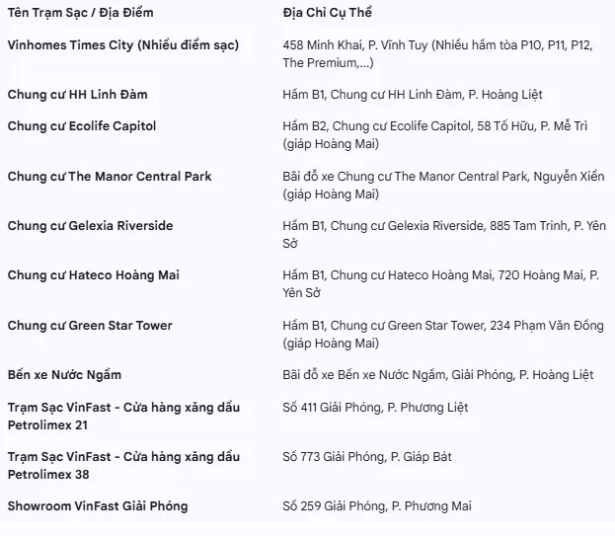Click the 458 Minh Khai address cell
Screen dimensions: 615x536
click(436, 54)
